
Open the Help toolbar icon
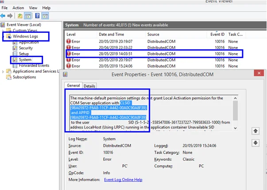(x=37, y=16)
